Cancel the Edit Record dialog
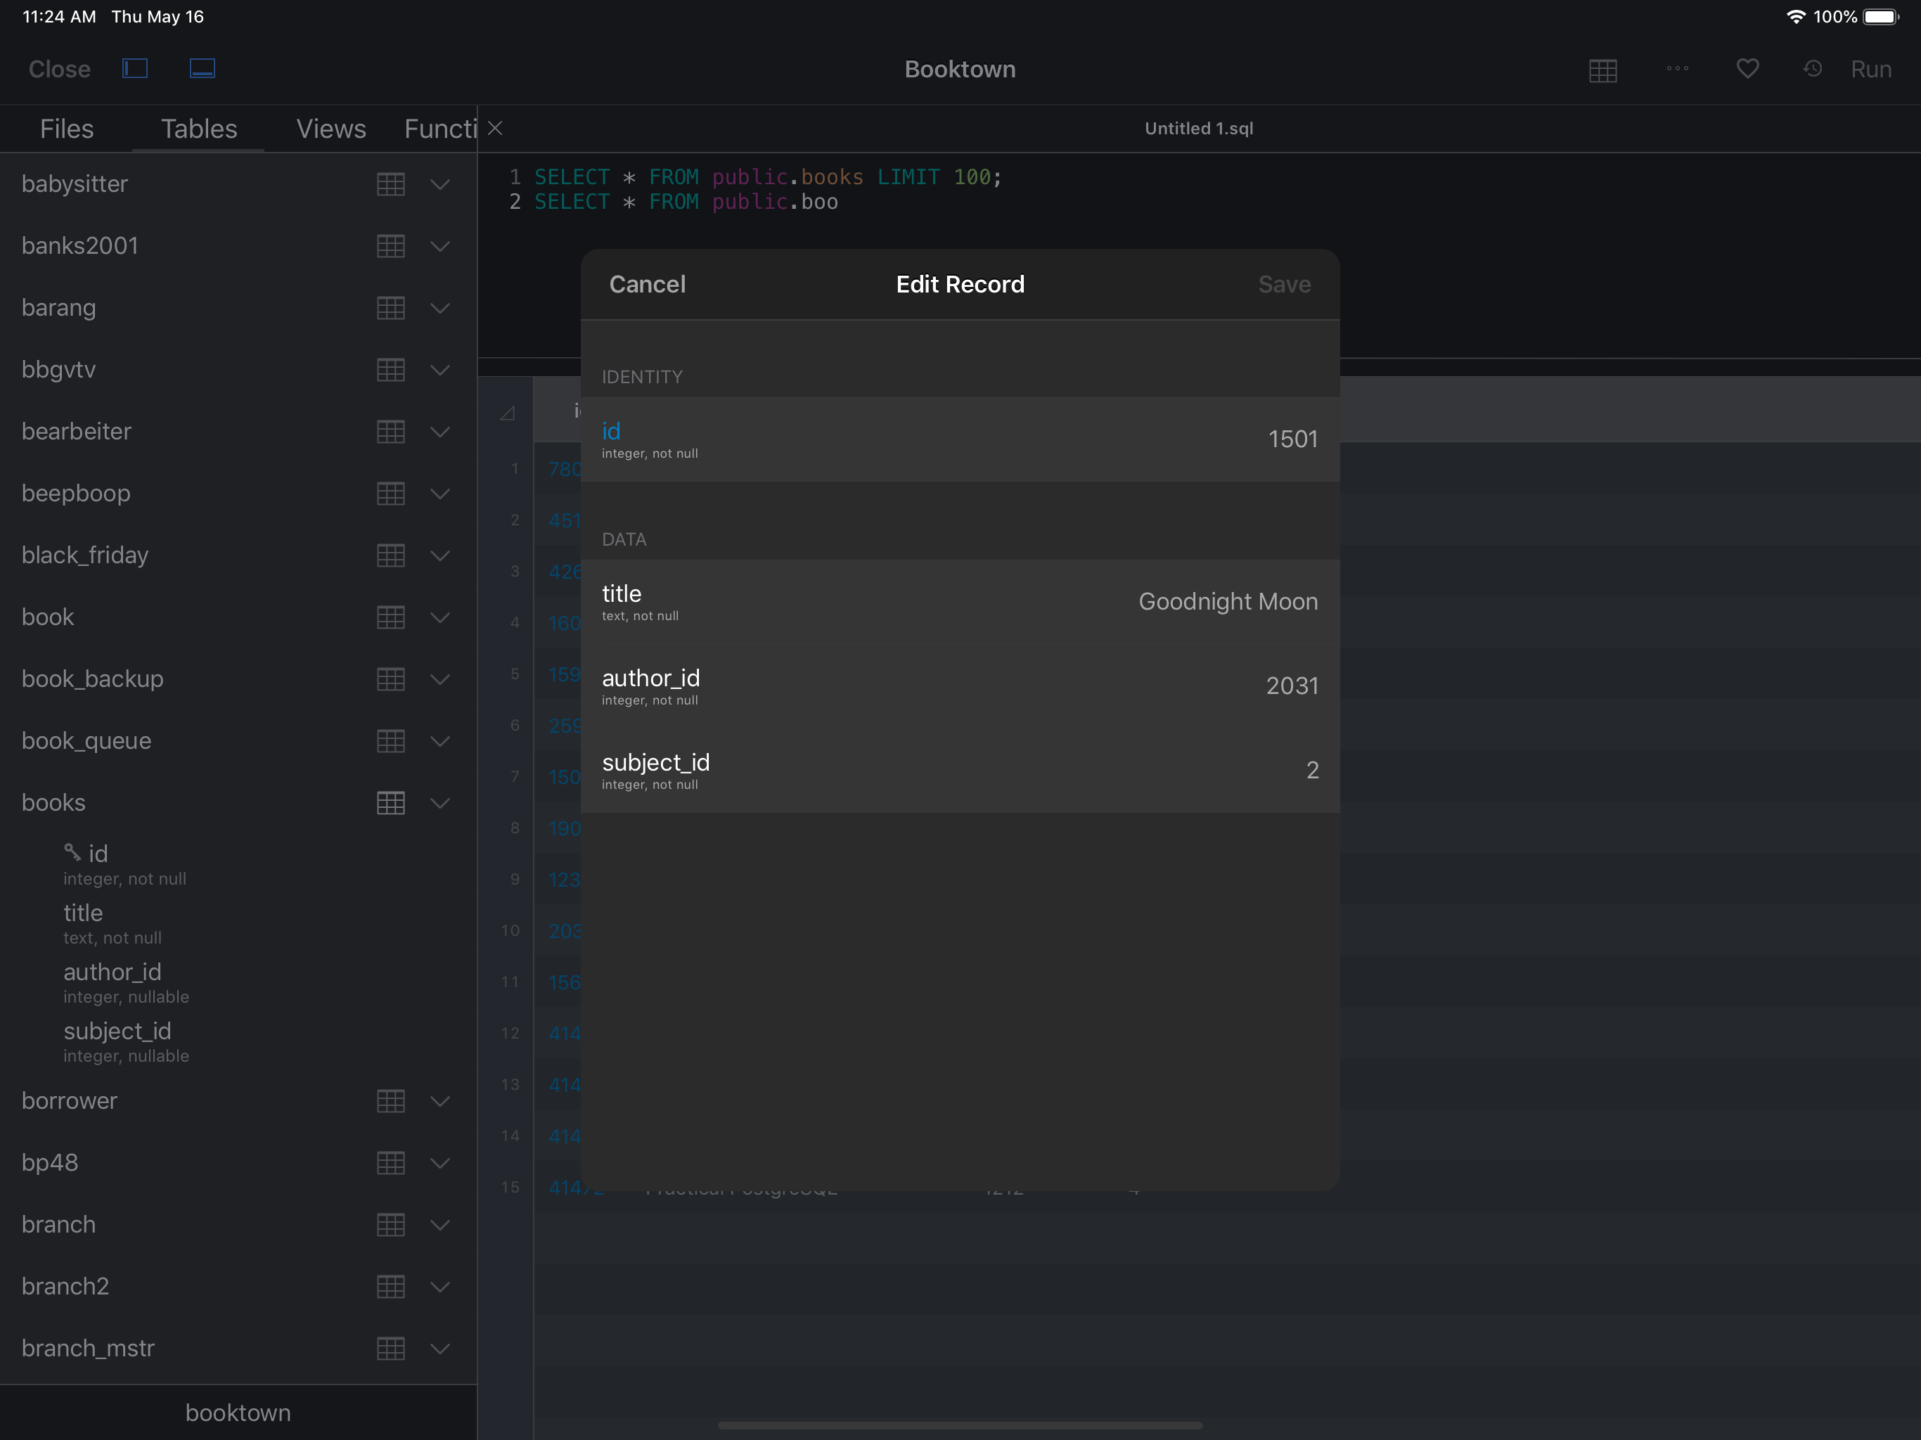The width and height of the screenshot is (1921, 1440). tap(647, 284)
